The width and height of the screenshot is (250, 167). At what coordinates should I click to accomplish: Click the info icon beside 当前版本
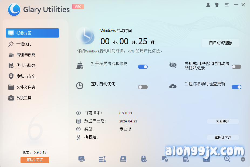79,113
